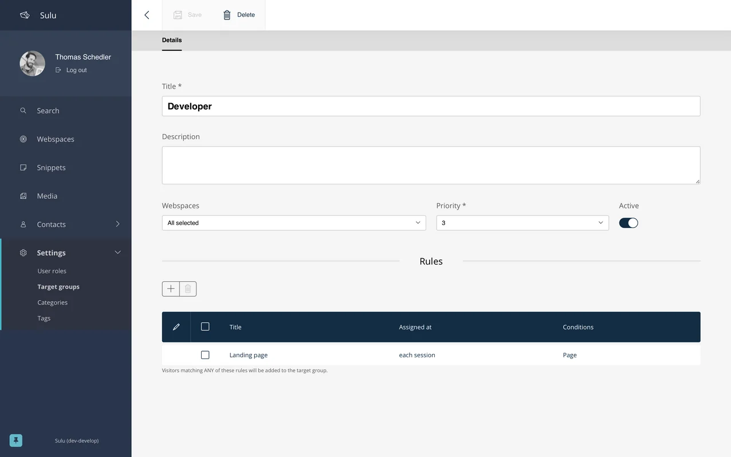Open Search from the sidebar
Viewport: 731px width, 457px height.
click(48, 111)
